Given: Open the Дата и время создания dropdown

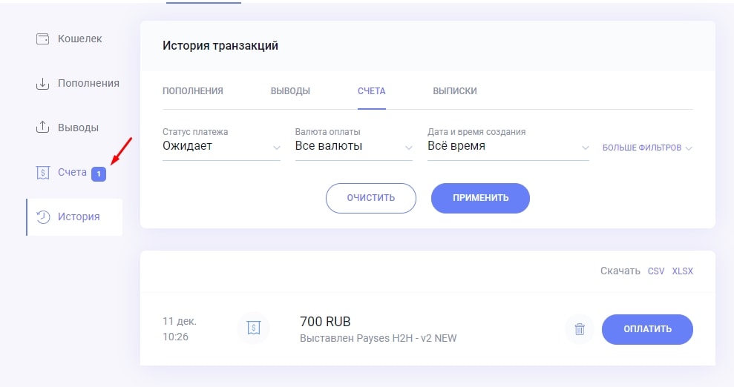Looking at the screenshot, I should click(508, 147).
